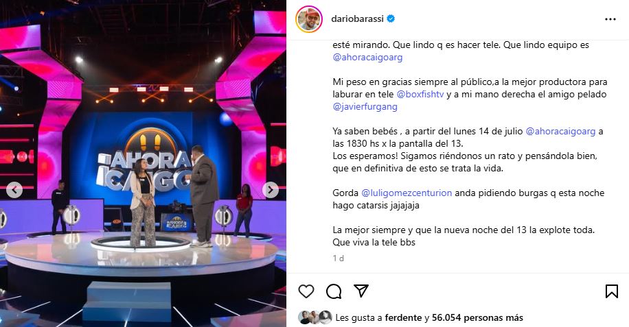Click the '1 d' post timestamp
The width and height of the screenshot is (629, 327).
point(338,258)
